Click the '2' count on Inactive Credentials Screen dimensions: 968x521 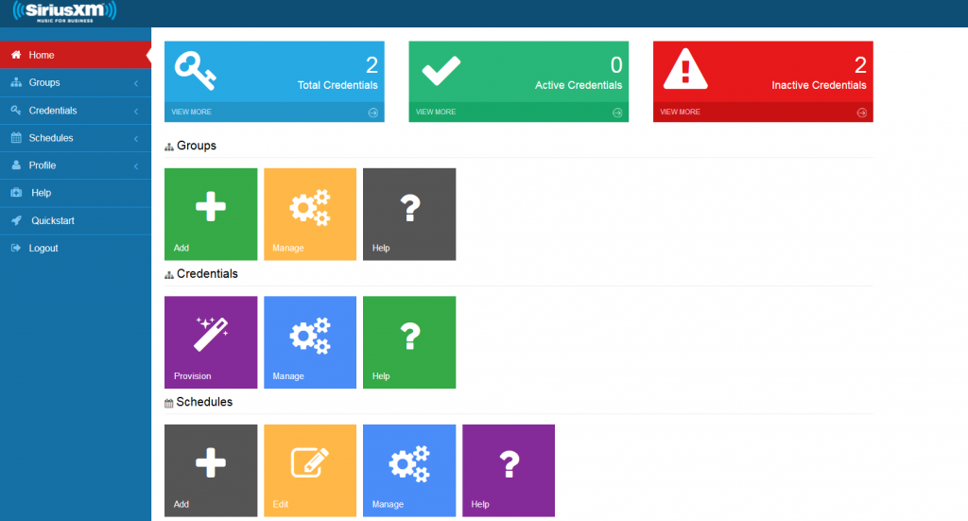[860, 65]
